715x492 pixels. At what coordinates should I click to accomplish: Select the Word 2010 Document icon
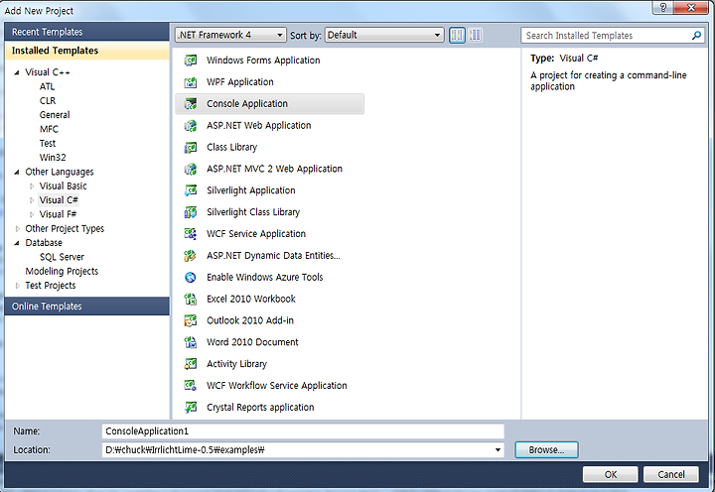(190, 342)
